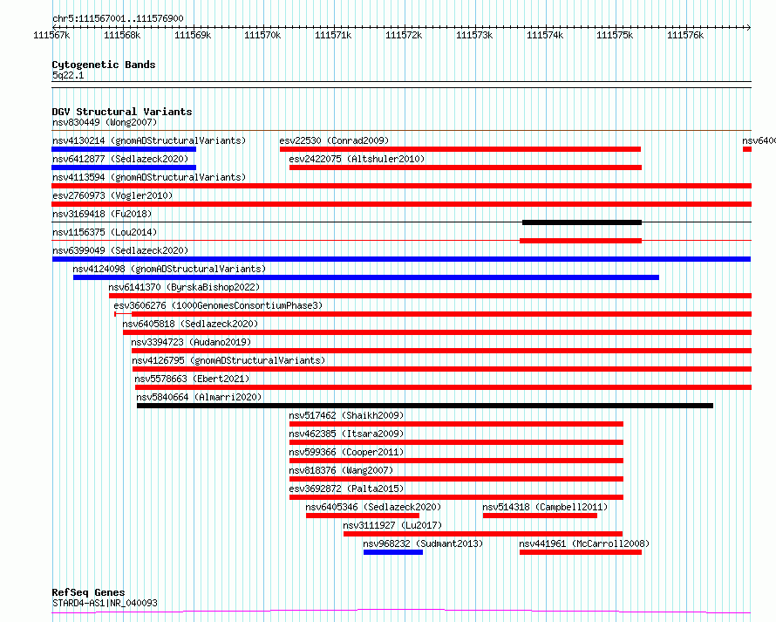
Task: Select the red nsv1156375 variant bar
Action: pyautogui.click(x=581, y=241)
